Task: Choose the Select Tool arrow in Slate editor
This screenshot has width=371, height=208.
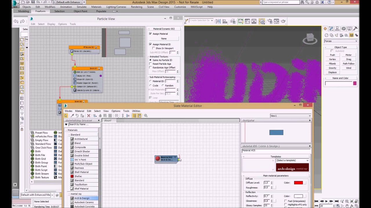Action: tap(66, 116)
